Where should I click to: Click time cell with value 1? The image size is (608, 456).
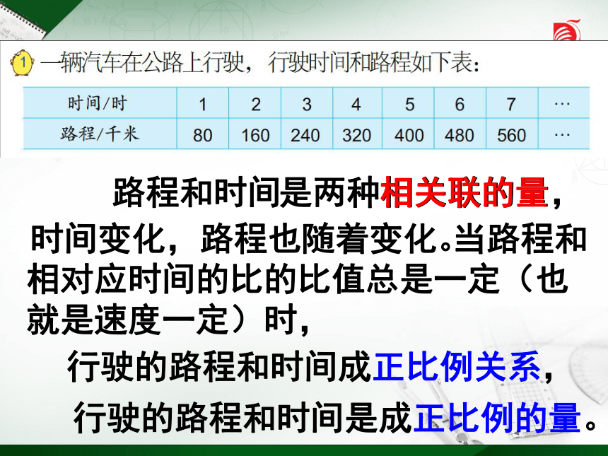(203, 103)
